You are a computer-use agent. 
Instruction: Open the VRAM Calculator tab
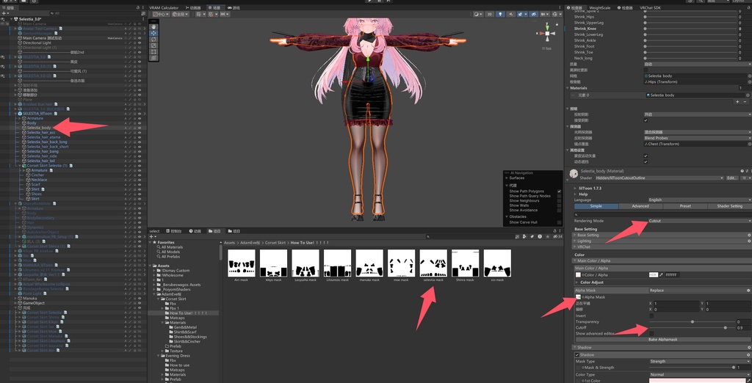[x=164, y=7]
